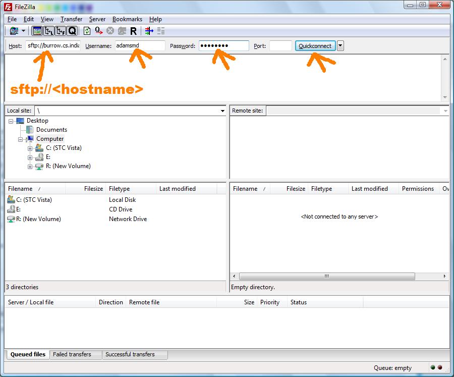Click the FileZilla title bar icon

[8, 7]
